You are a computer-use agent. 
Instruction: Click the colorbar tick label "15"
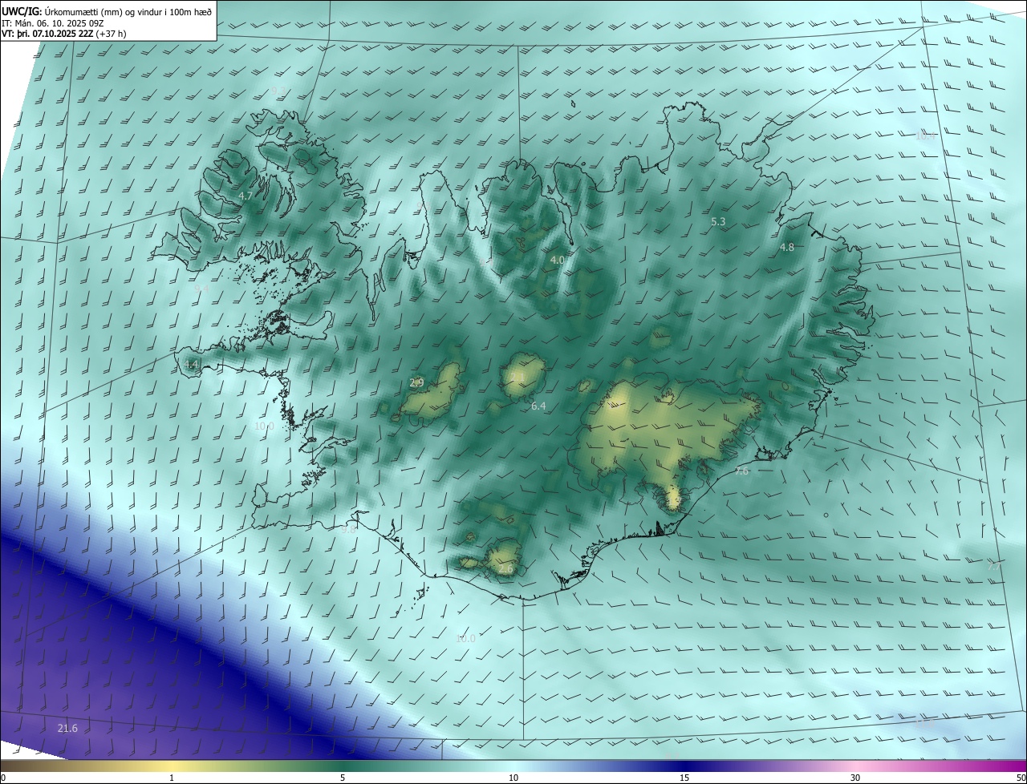point(684,778)
